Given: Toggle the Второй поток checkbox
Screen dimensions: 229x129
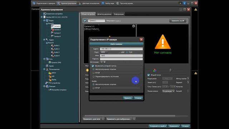Looking at the screenshot, I should coord(148,75).
